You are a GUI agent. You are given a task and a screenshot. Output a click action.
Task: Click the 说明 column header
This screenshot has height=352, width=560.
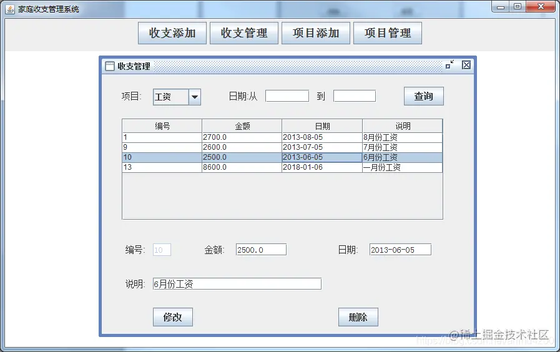click(403, 126)
